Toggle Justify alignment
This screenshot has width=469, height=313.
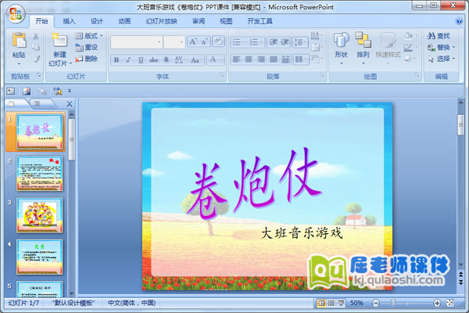tap(274, 59)
